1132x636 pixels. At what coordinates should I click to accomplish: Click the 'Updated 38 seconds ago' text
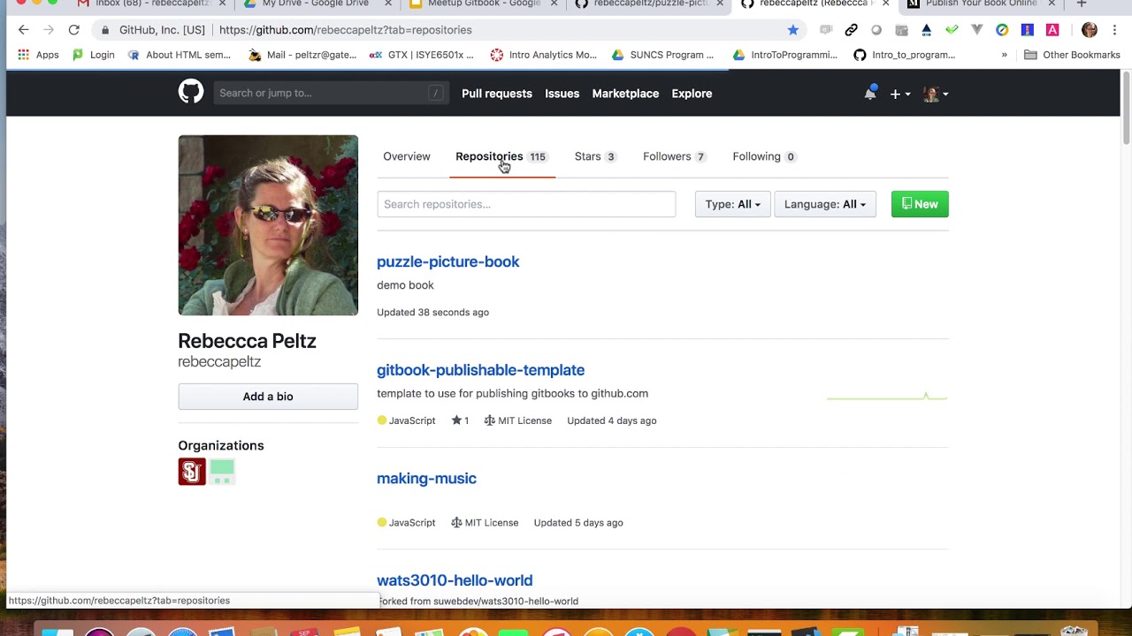point(432,312)
